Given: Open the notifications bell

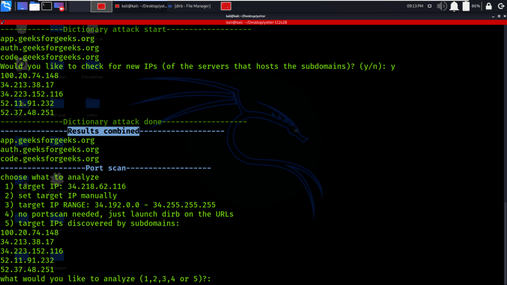Looking at the screenshot, I should coord(454,6).
